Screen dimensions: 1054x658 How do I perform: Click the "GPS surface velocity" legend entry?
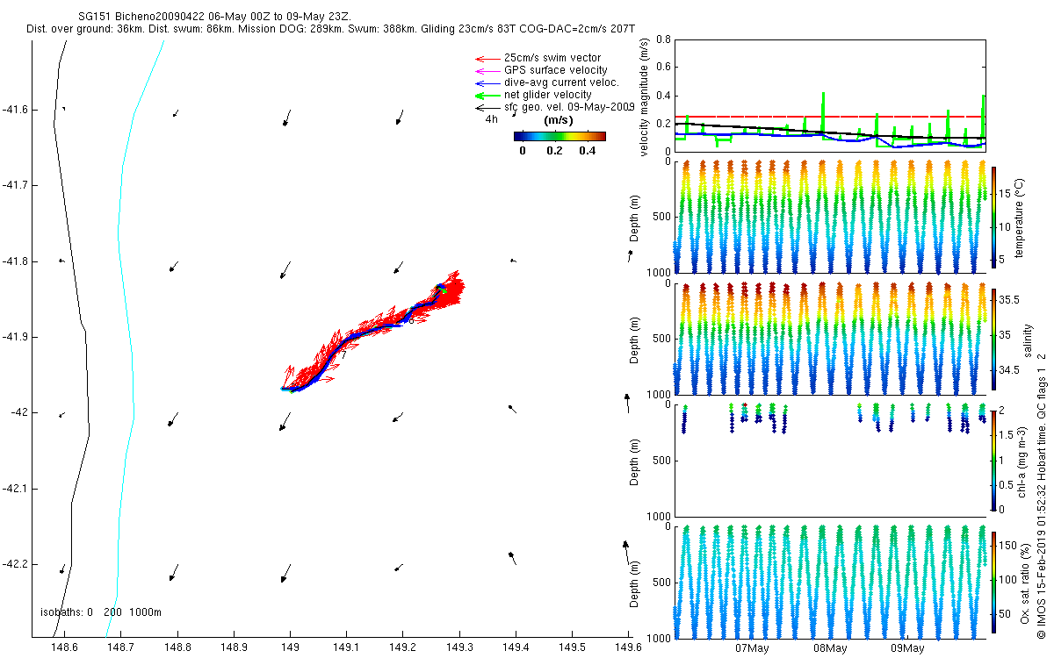click(555, 70)
